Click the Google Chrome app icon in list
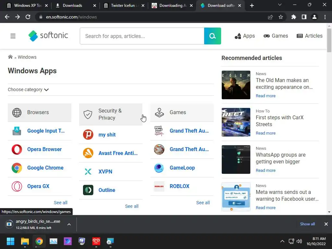332x249 pixels. 17,168
